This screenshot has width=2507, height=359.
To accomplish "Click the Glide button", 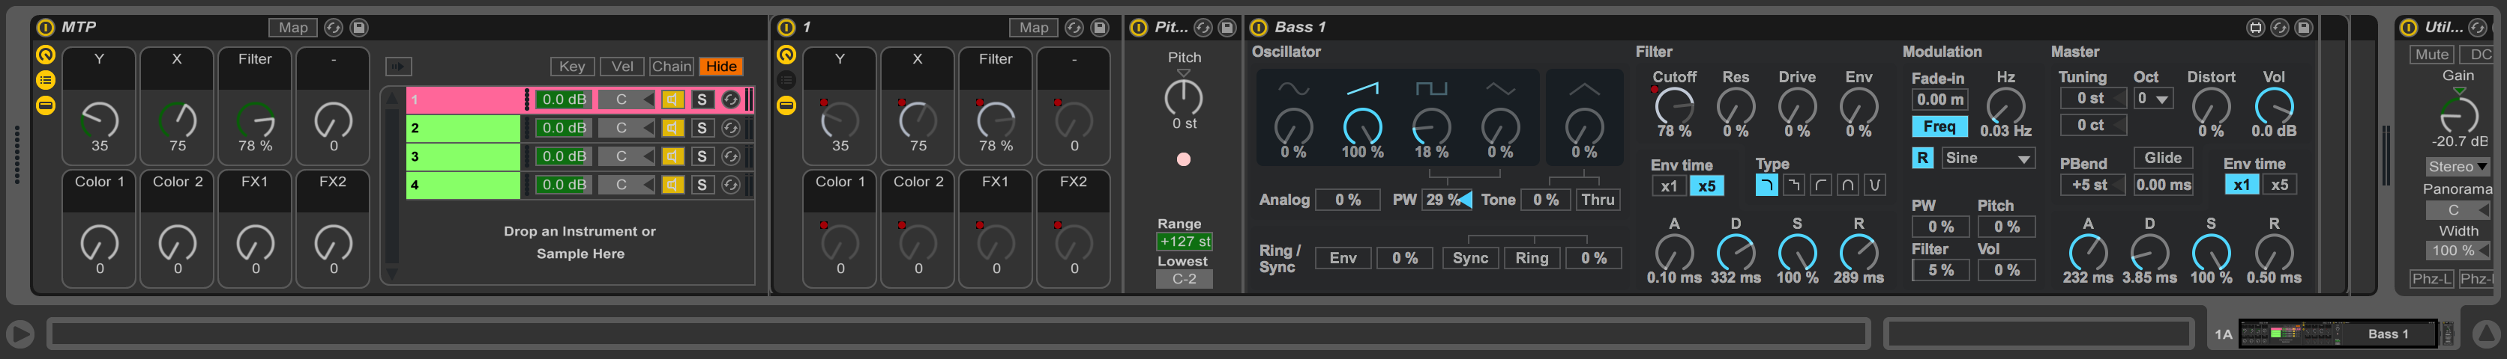I will (x=2162, y=157).
